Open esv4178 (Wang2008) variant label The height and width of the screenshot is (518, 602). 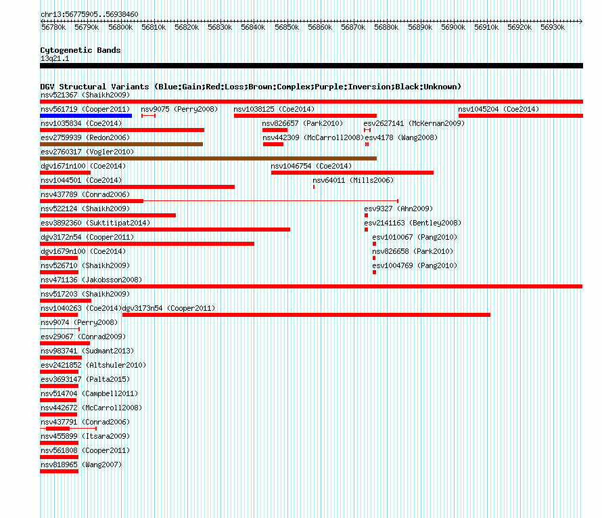(401, 137)
